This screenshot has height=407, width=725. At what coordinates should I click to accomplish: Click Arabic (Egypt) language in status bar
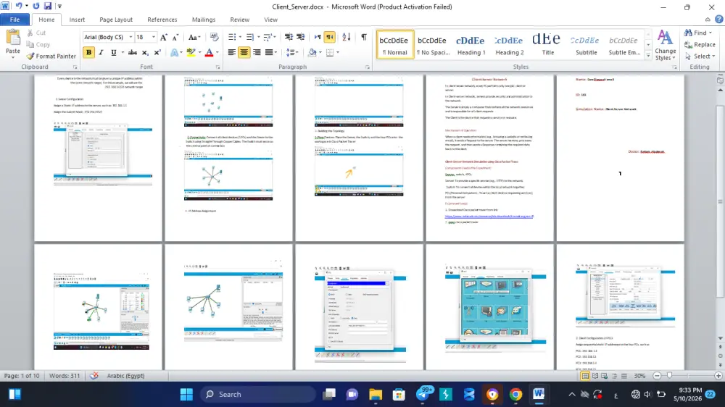click(x=125, y=376)
